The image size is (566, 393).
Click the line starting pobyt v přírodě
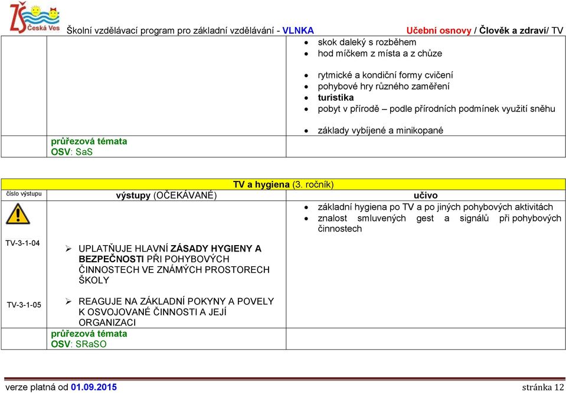(x=436, y=109)
